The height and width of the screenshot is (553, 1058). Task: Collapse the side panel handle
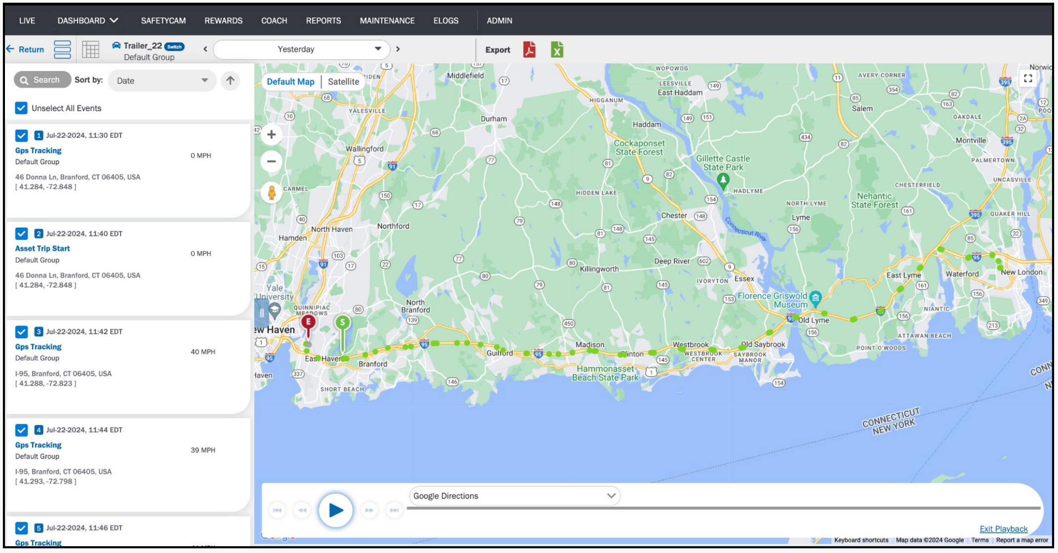(261, 312)
